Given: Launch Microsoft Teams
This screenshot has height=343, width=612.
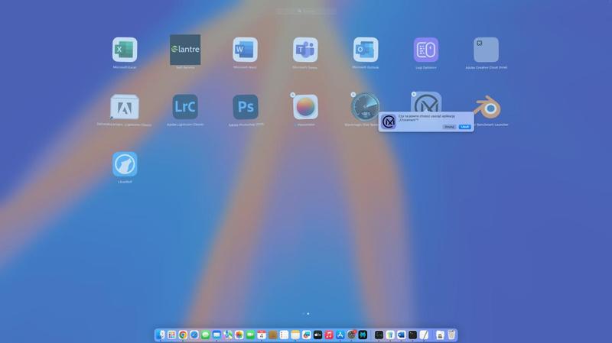Looking at the screenshot, I should [x=305, y=50].
